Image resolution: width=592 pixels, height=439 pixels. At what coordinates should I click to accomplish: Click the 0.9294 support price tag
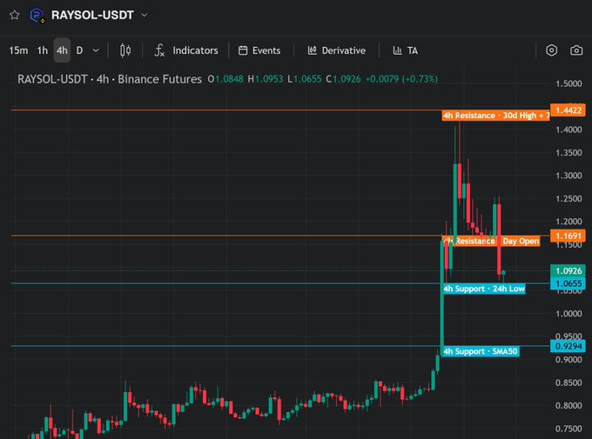tap(568, 346)
